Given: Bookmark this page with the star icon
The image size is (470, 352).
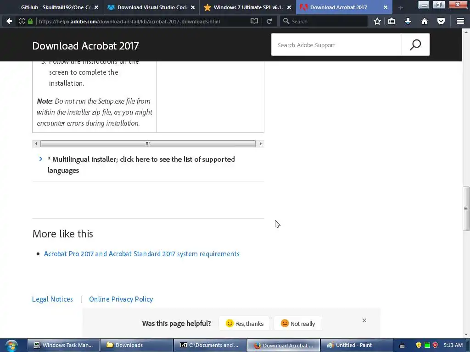Looking at the screenshot, I should pyautogui.click(x=377, y=21).
